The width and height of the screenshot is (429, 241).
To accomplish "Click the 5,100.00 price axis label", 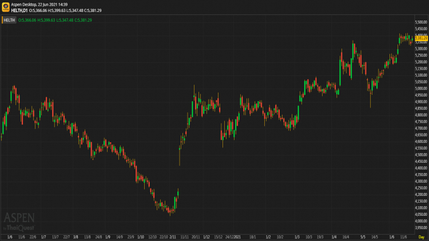I will (421, 75).
